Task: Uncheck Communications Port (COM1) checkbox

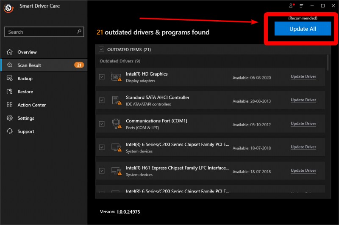Action: (102, 124)
